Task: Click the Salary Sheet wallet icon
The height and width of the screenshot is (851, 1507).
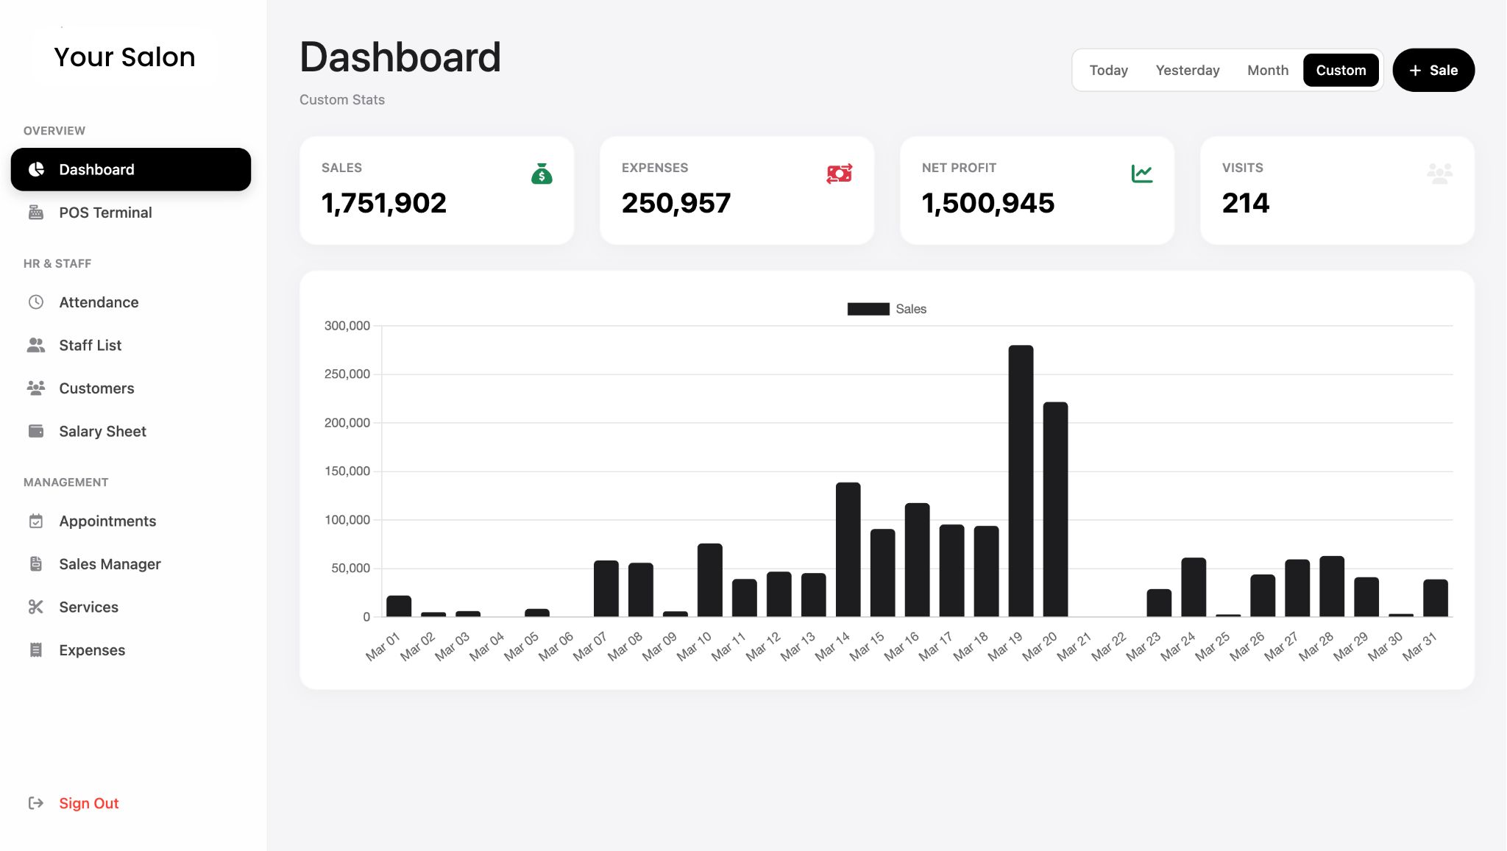Action: click(x=36, y=431)
